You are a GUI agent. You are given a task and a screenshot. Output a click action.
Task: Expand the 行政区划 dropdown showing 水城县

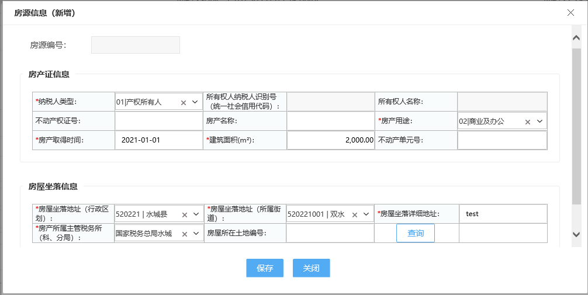pos(196,214)
